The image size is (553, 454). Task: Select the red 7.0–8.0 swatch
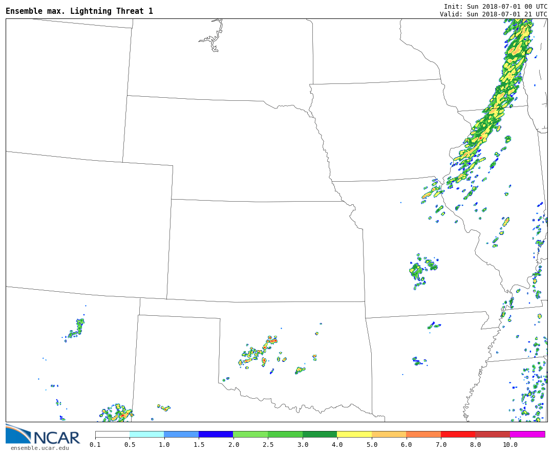tap(458, 434)
